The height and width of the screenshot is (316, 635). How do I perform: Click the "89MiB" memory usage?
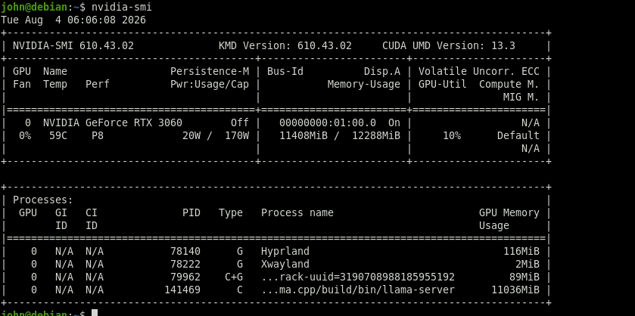pos(524,277)
